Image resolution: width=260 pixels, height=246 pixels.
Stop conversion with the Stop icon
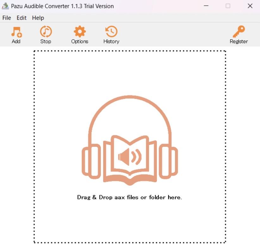click(x=46, y=31)
